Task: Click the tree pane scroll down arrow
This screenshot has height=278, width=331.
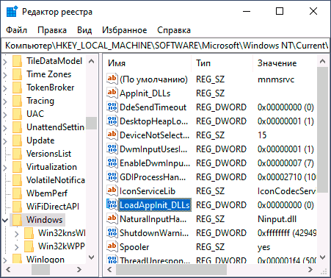Action: (x=91, y=257)
